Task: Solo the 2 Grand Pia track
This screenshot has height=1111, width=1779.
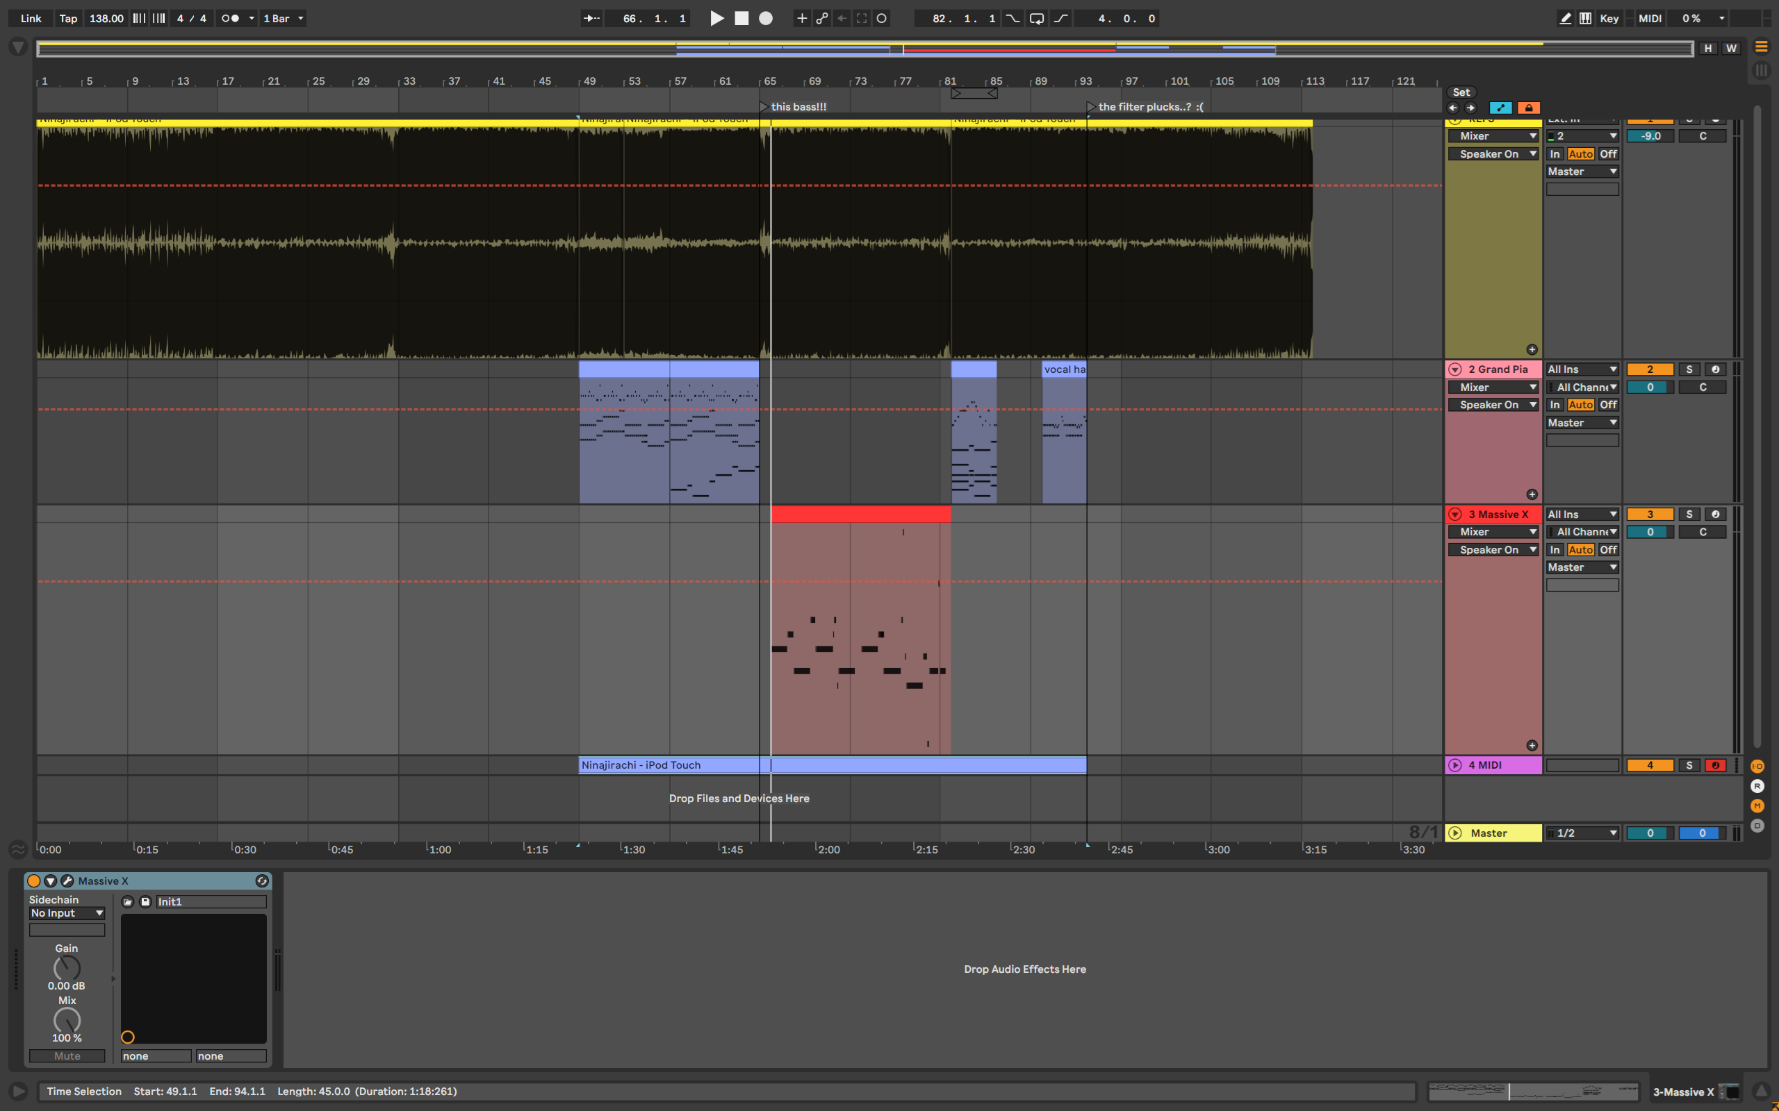Action: click(x=1689, y=369)
